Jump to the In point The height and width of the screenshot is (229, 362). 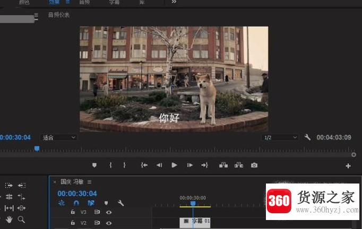coord(144,165)
